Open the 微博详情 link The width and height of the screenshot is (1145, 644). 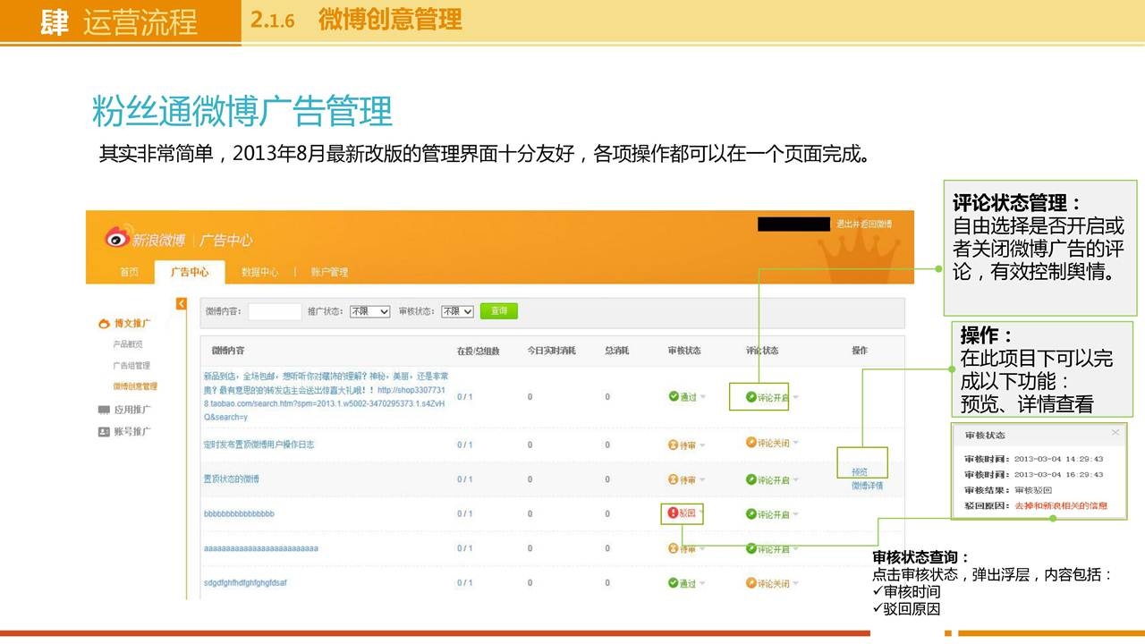(x=867, y=486)
